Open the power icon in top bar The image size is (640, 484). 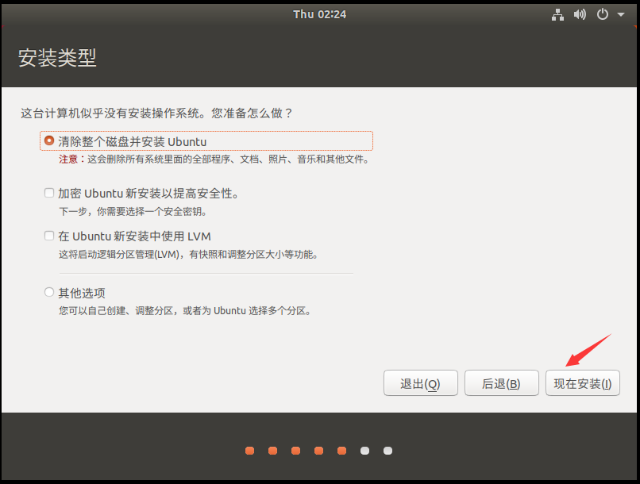point(603,15)
